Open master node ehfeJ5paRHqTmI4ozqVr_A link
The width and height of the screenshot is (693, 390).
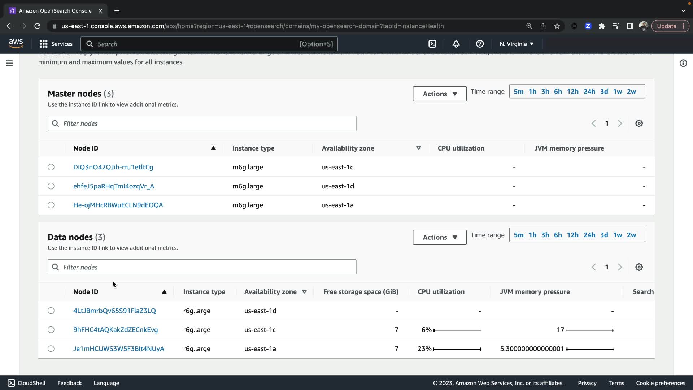pyautogui.click(x=113, y=186)
